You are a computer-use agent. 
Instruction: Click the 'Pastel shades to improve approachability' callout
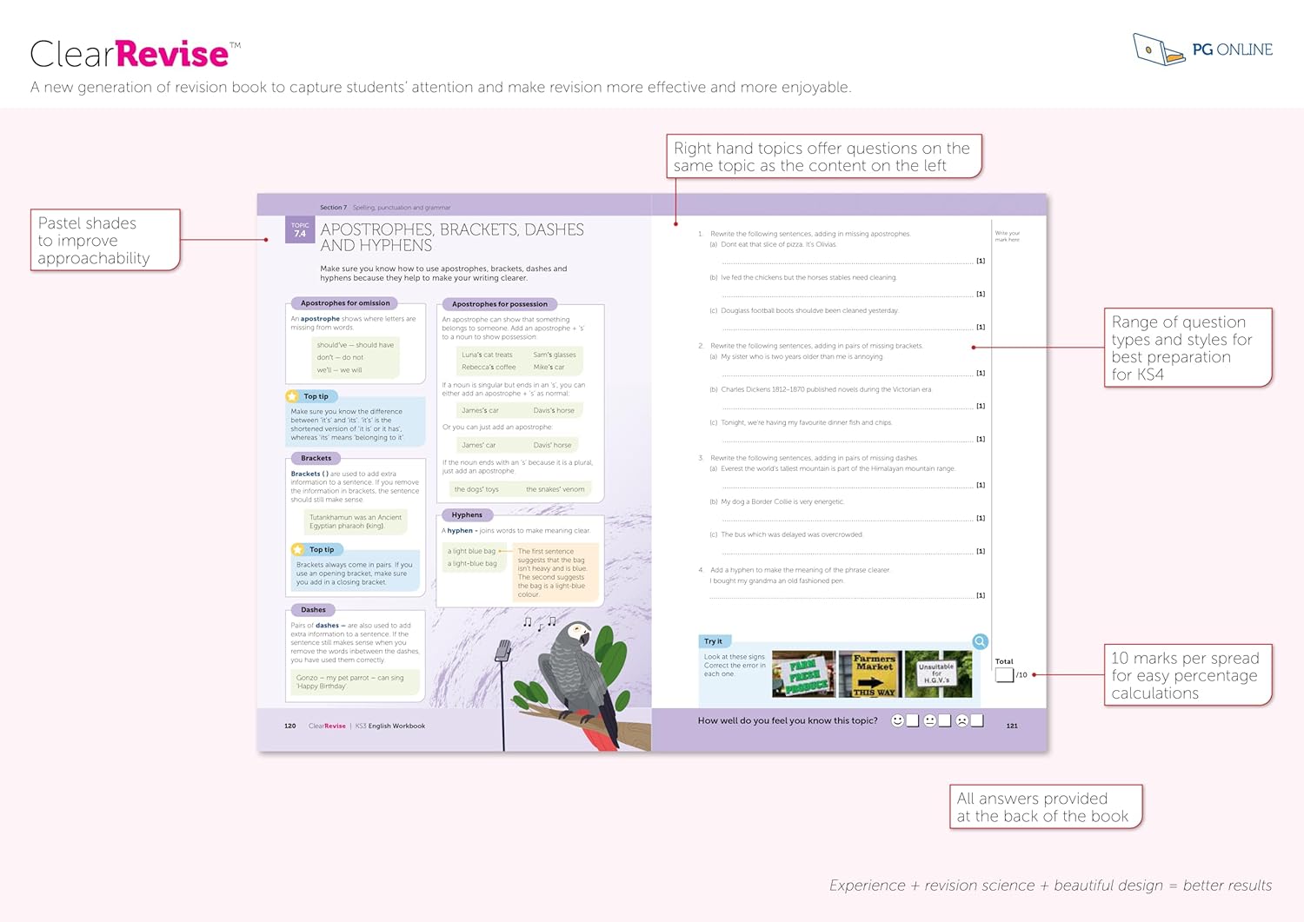point(105,241)
